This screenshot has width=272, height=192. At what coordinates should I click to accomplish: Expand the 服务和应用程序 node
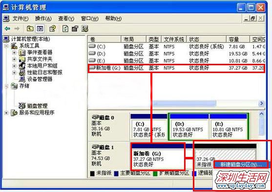6,113
